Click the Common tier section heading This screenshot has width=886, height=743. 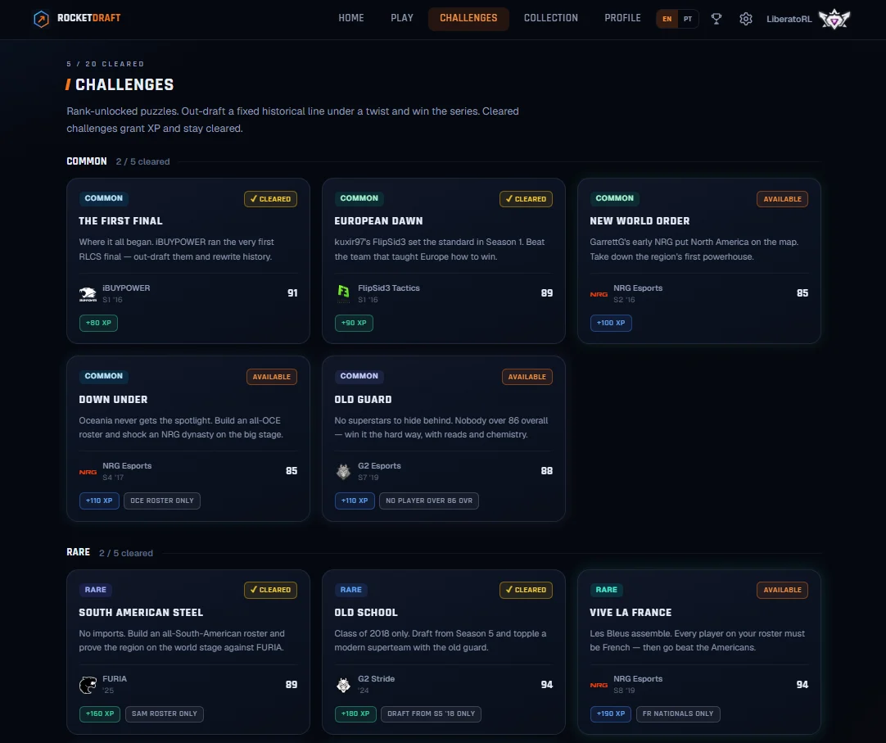tap(87, 161)
